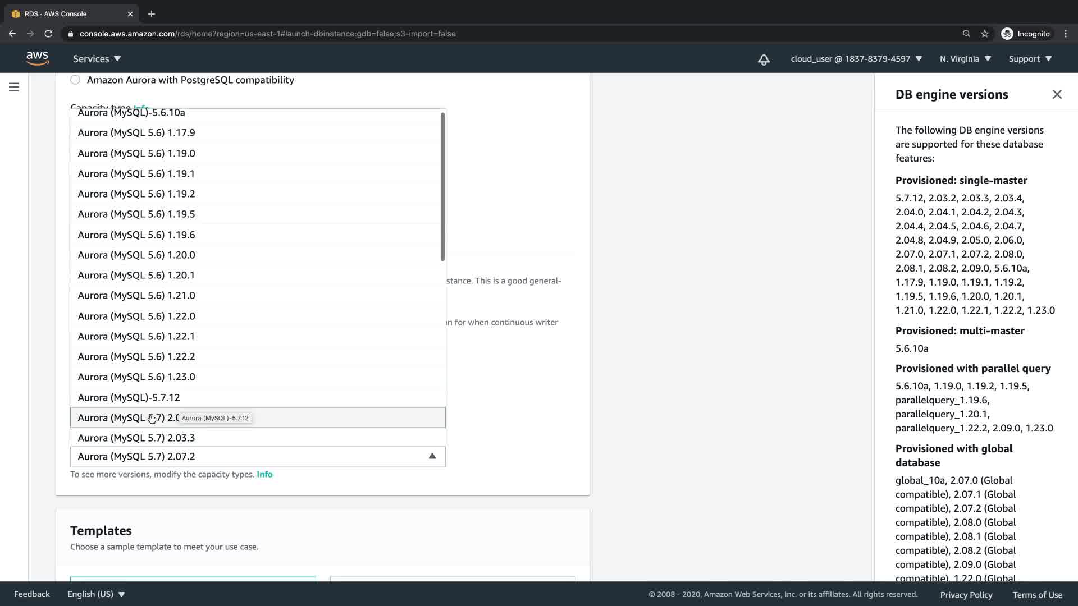Screen dimensions: 1078x606
Task: Expand the Services dropdown menu
Action: click(97, 59)
